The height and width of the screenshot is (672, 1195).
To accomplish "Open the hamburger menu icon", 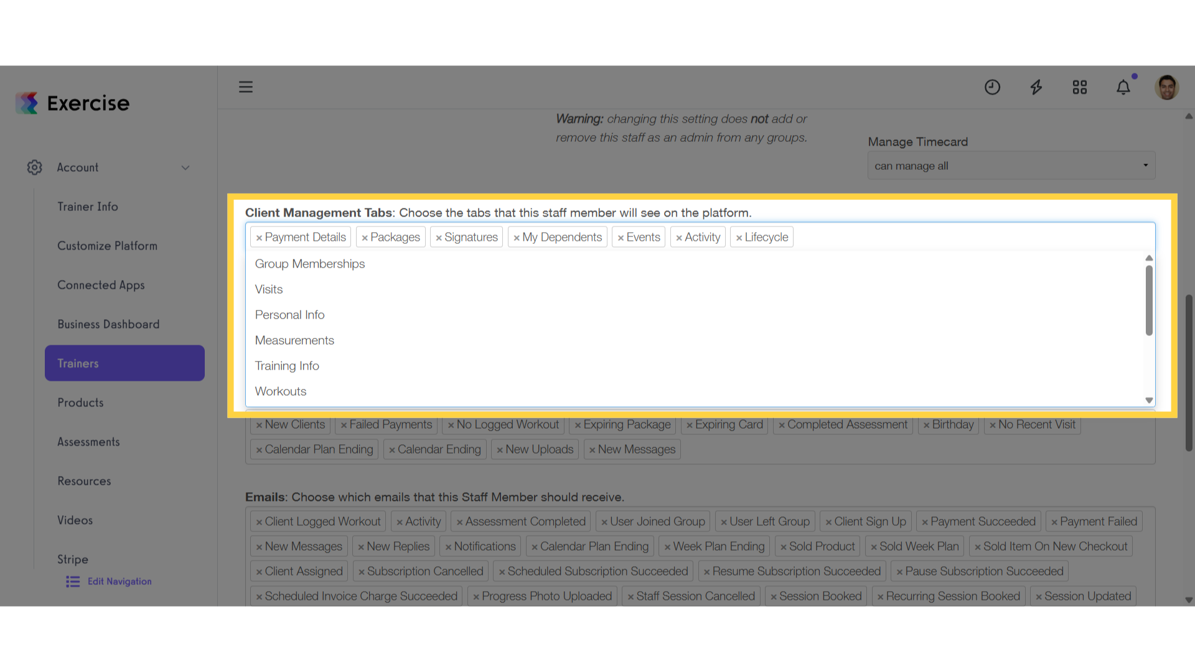I will click(x=246, y=87).
